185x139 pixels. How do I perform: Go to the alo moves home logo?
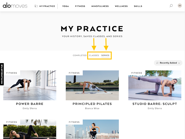[15, 6]
